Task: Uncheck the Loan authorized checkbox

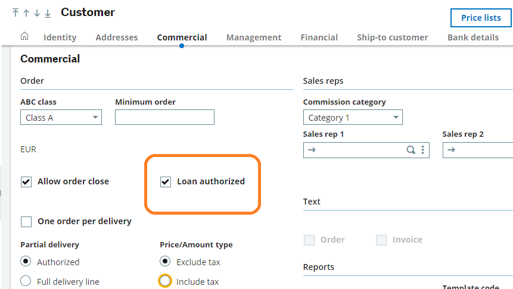Action: click(x=166, y=182)
